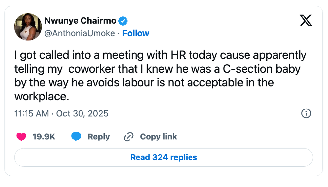Select the Copy link text label
Image resolution: width=328 pixels, height=187 pixels.
158,137
